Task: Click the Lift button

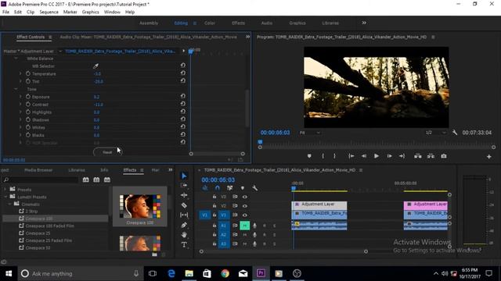Action: coord(417,156)
